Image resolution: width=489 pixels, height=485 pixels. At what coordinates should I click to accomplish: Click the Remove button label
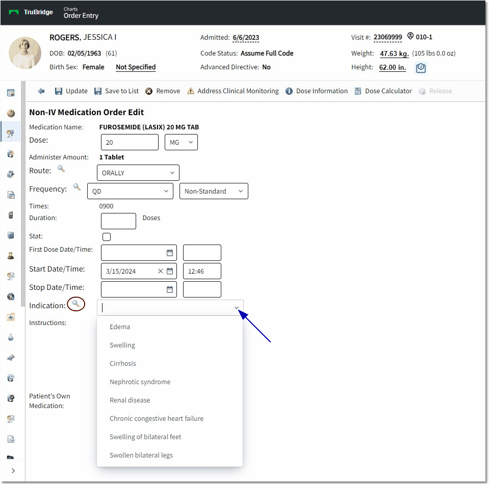[168, 91]
